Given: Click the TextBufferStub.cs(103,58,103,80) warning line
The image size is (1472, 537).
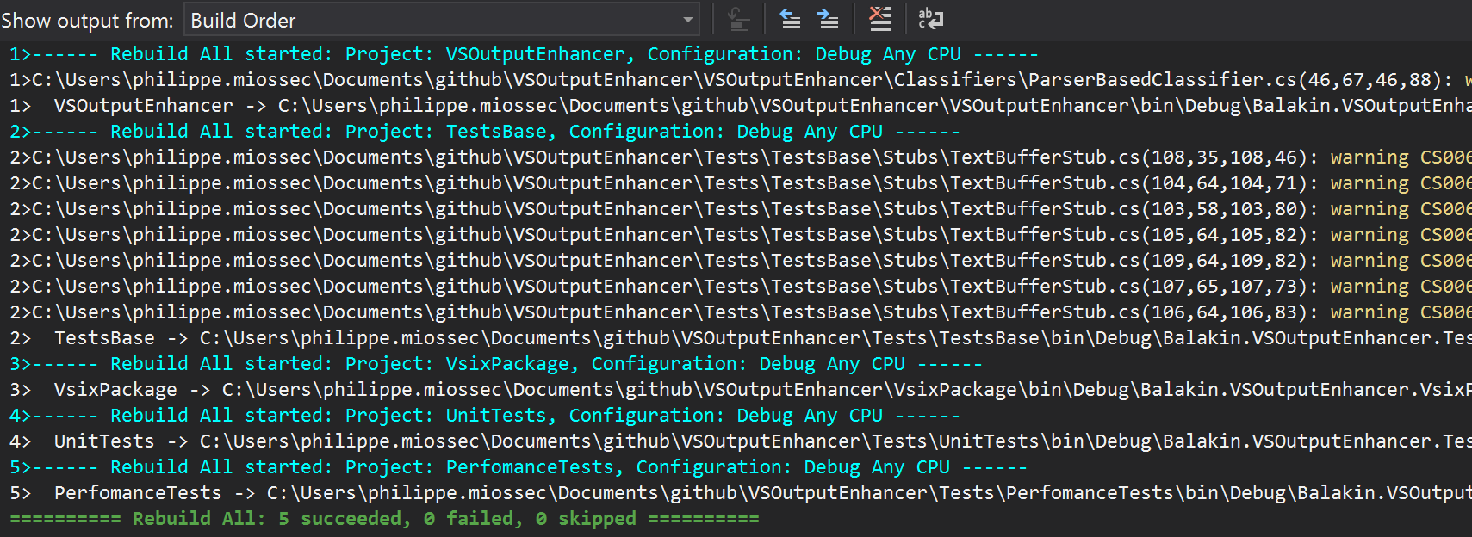Looking at the screenshot, I should tap(740, 209).
